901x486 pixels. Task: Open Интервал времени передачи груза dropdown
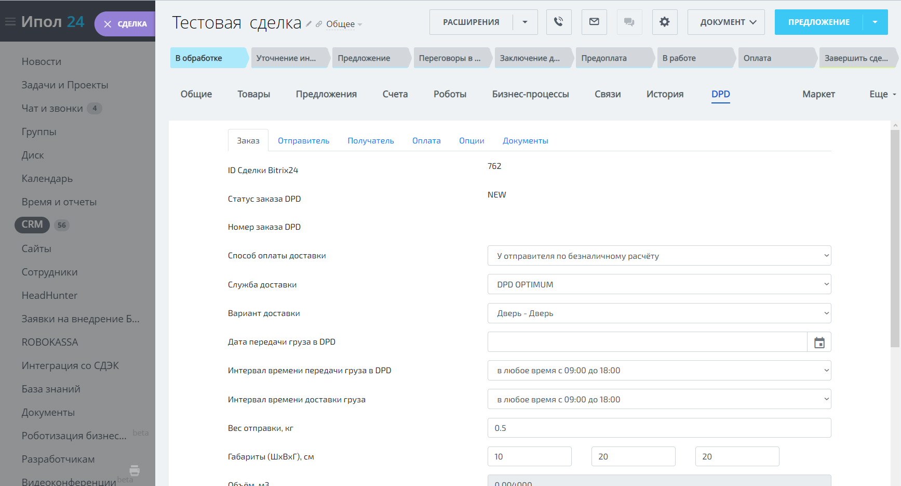[660, 371]
